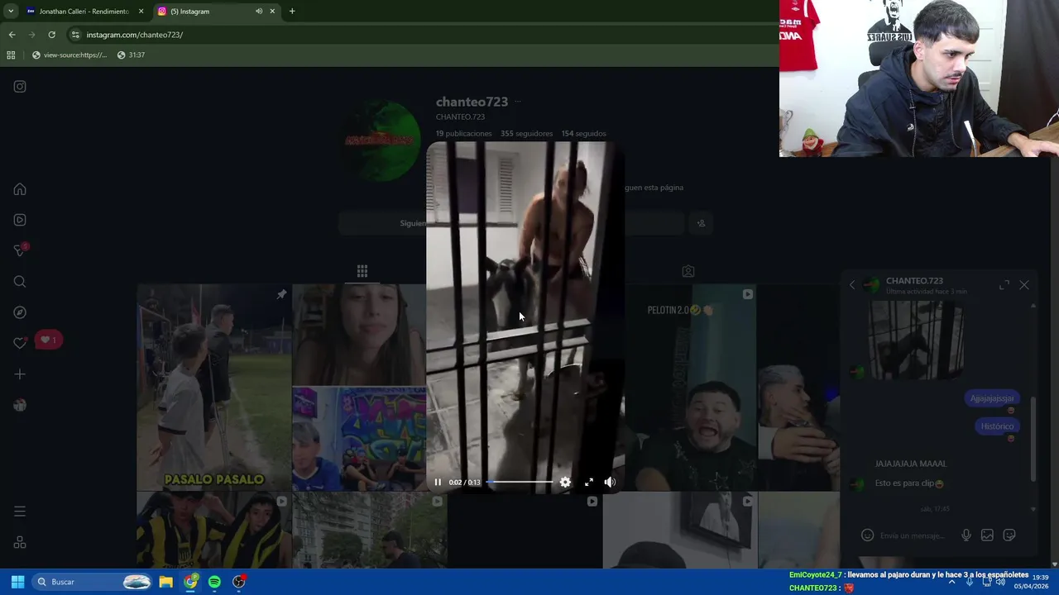Click the similar accounts suggestion button
Image resolution: width=1059 pixels, height=595 pixels.
click(702, 223)
